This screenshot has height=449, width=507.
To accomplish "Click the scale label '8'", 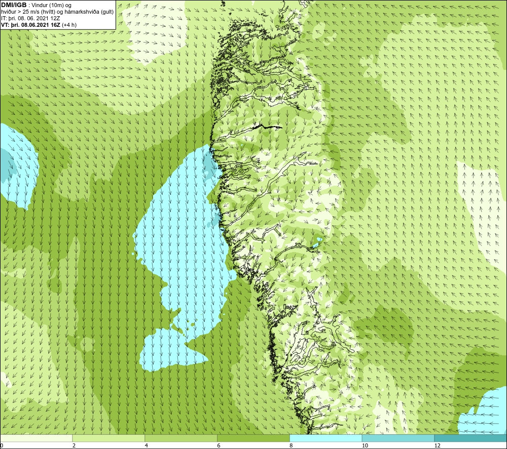I will click(292, 446).
